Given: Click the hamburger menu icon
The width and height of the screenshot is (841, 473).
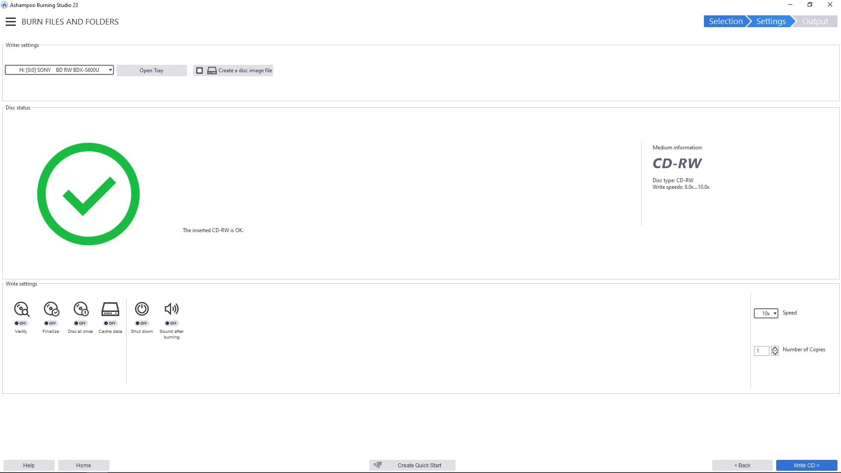Looking at the screenshot, I should tap(11, 21).
